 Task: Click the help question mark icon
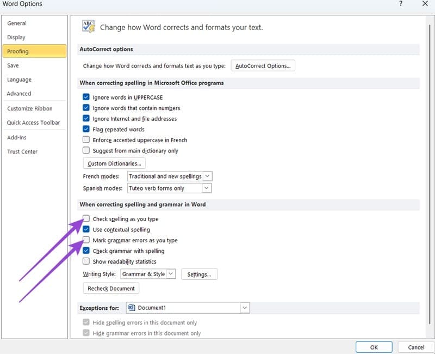coord(401,4)
